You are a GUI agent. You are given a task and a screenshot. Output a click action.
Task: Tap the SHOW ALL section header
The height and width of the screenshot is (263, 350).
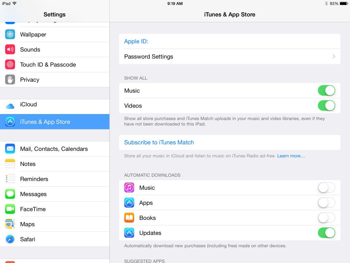136,78
